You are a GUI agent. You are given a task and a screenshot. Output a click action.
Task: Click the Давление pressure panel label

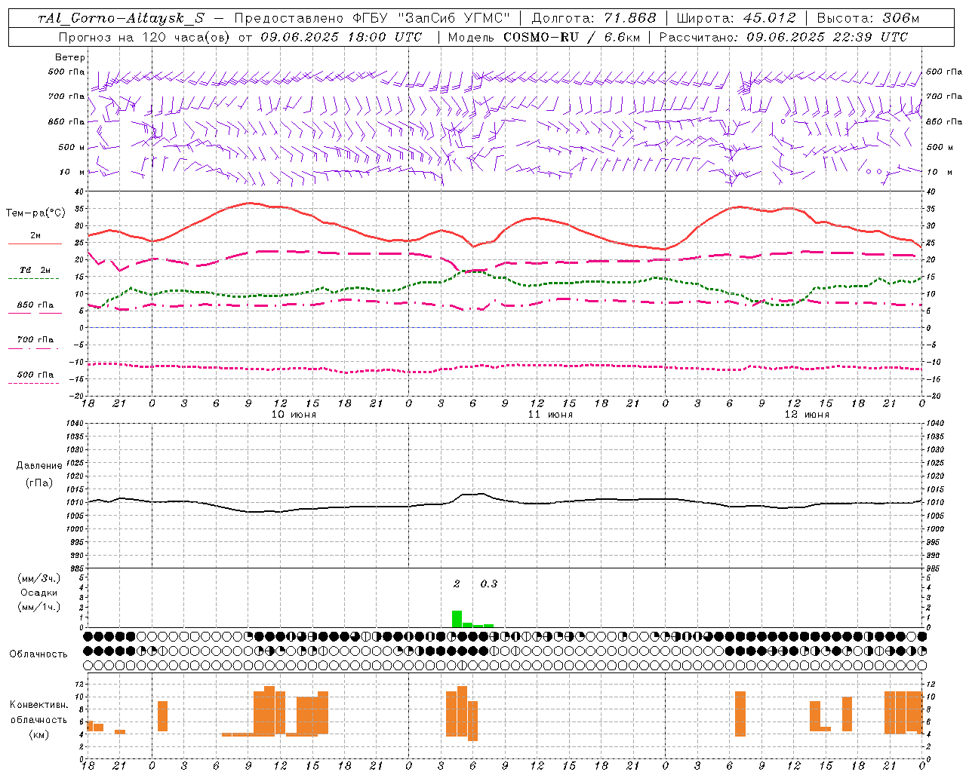point(38,466)
